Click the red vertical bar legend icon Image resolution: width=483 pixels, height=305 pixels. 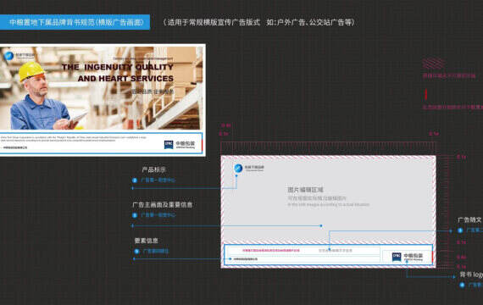click(425, 94)
